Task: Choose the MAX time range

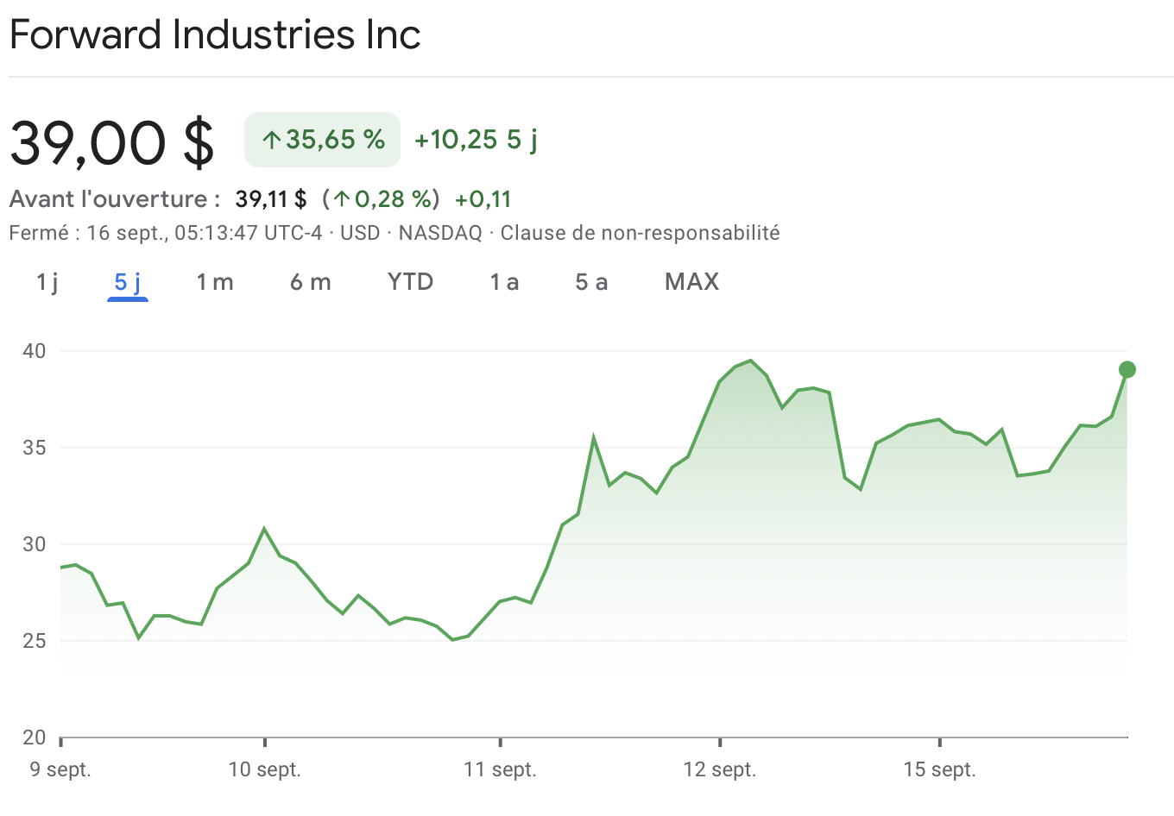Action: [691, 282]
